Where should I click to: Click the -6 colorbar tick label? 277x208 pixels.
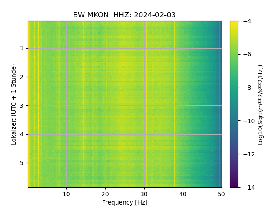(247, 54)
